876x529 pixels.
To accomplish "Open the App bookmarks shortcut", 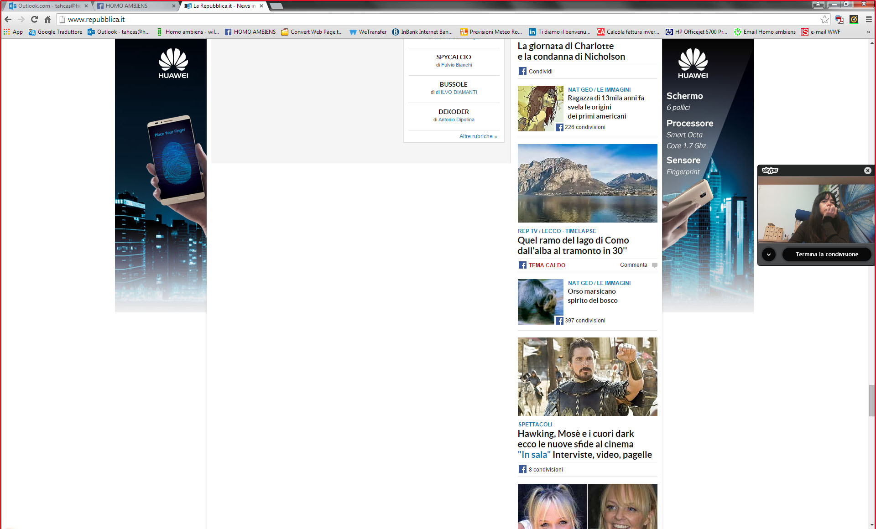I will (x=13, y=32).
